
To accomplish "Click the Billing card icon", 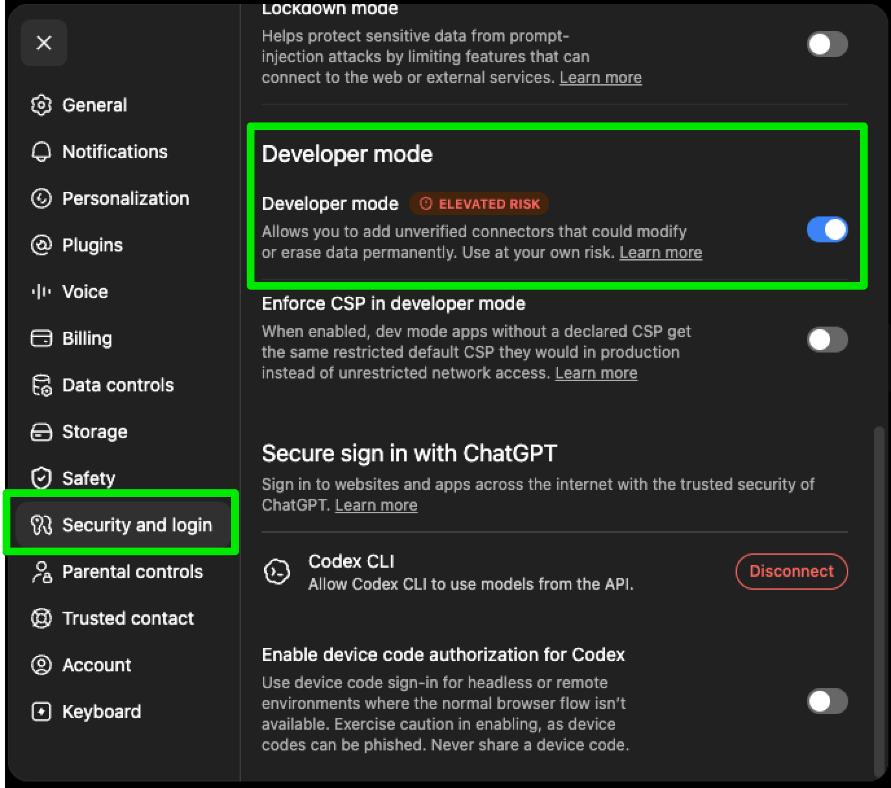I will tap(41, 338).
